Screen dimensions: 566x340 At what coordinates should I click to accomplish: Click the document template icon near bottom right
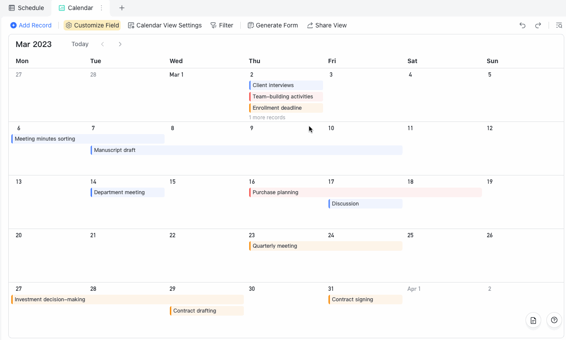[533, 320]
